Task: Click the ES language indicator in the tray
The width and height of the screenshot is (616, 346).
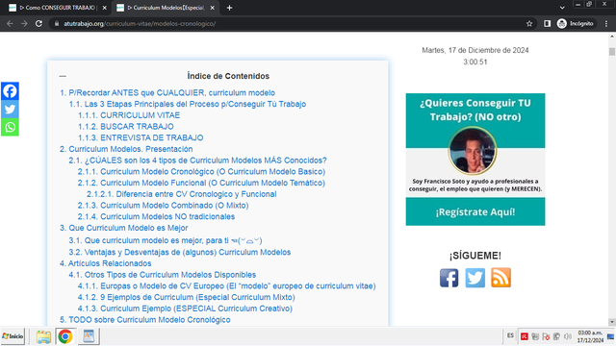Action: pos(510,335)
